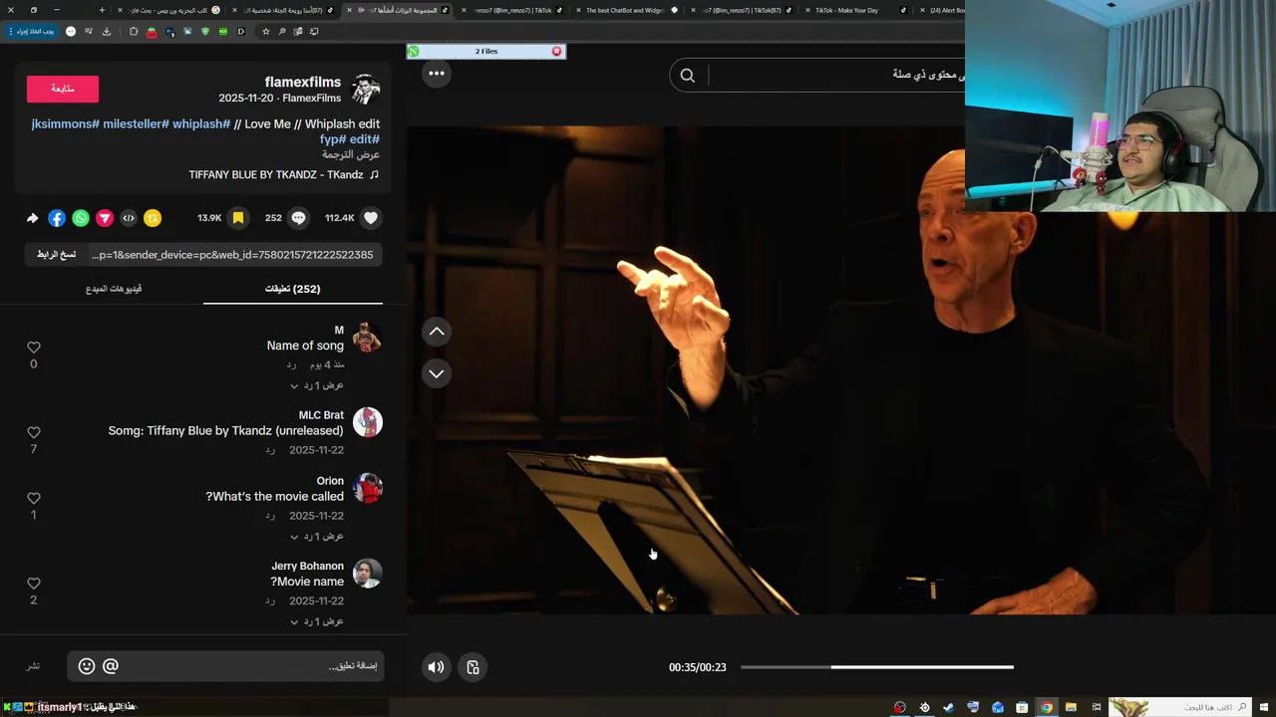Image resolution: width=1276 pixels, height=717 pixels.
Task: Open Orion's profile avatar
Action: click(x=368, y=488)
